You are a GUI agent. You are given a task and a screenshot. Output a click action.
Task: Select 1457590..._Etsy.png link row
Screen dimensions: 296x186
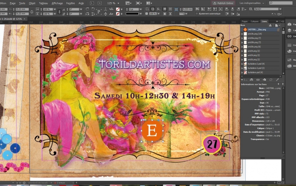[261, 30]
